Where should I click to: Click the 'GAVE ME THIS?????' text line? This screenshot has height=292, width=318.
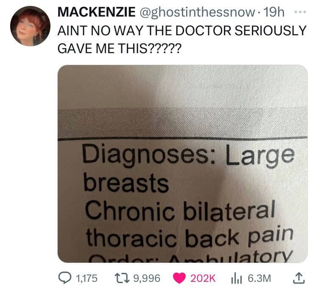(119, 48)
